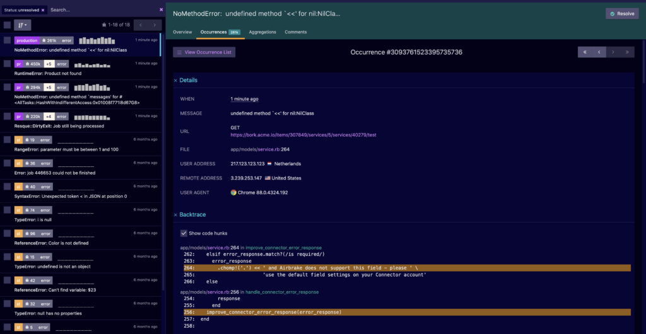This screenshot has height=334, width=646.
Task: Click the improve_connector_error_response method name
Action: click(283, 248)
